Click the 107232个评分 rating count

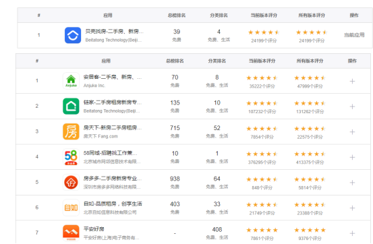click(262, 111)
